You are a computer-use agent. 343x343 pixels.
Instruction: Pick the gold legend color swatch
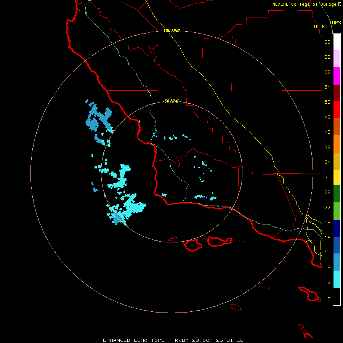click(x=337, y=161)
